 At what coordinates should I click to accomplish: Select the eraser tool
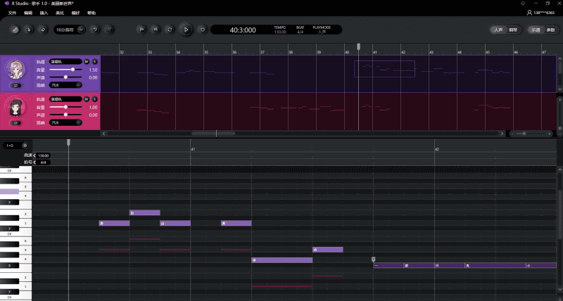click(x=43, y=30)
